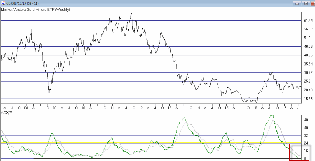Viewport: 315px width, 161px height.
Task: Click the 51.2 price axis value
Action: tap(308, 38)
